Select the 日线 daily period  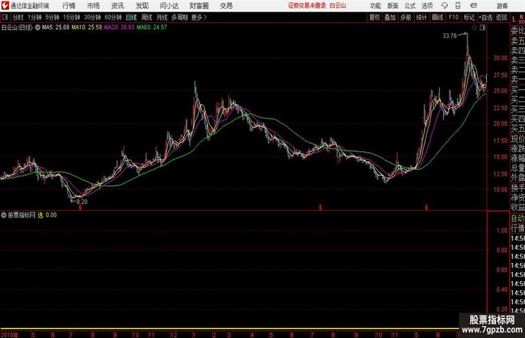click(x=131, y=17)
